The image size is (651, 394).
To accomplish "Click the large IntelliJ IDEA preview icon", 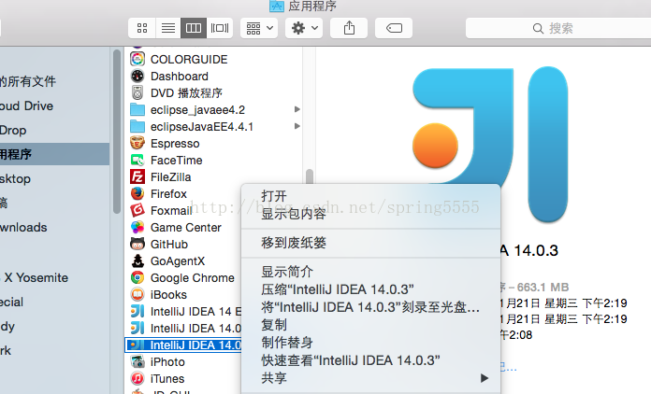I will coord(490,144).
